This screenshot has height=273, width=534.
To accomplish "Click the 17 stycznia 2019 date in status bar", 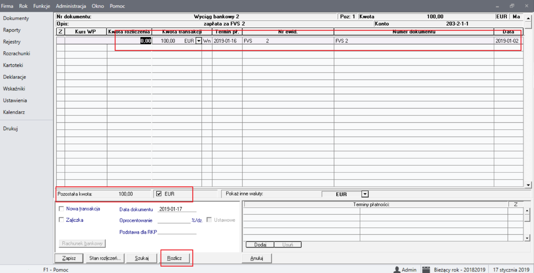I will tap(511, 270).
